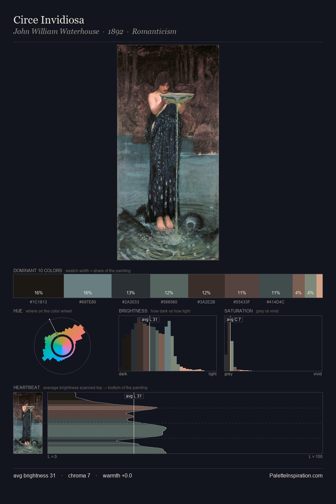Click the artist name John William Waterhouse
336x504 pixels.
[x=56, y=31]
